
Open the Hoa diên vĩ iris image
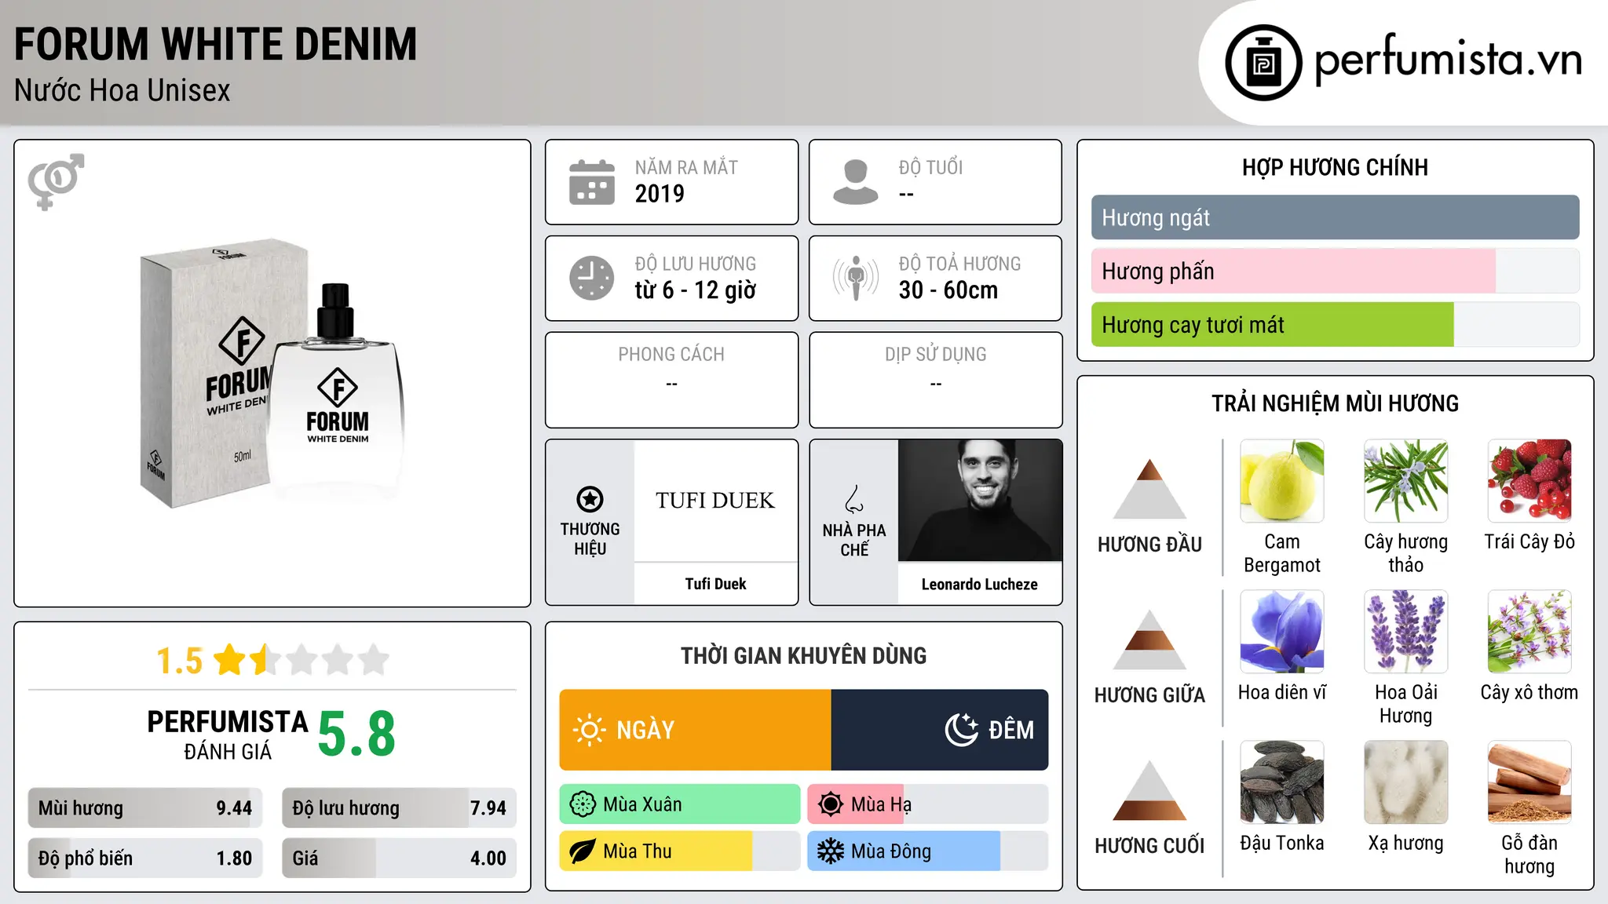point(1282,632)
